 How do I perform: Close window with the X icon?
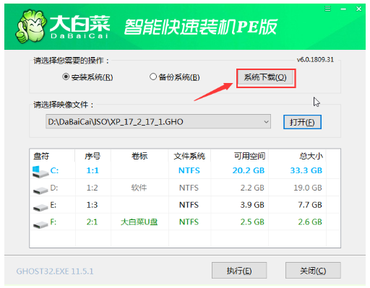coord(358,9)
